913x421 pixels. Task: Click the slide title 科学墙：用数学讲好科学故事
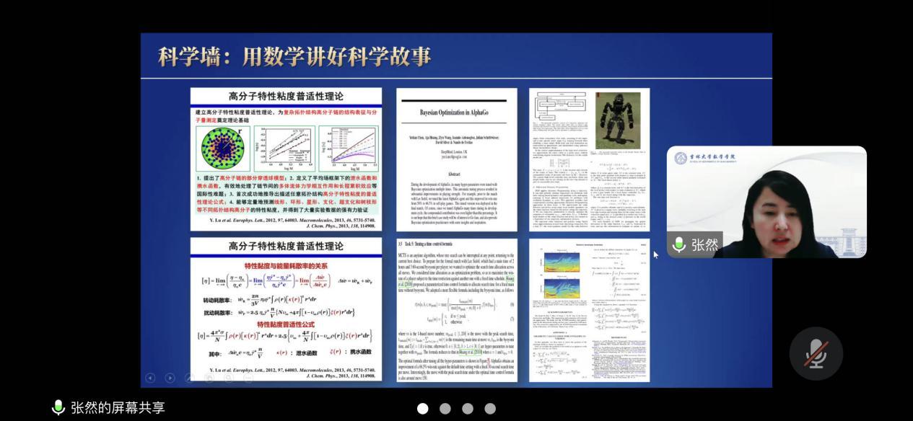tap(294, 56)
